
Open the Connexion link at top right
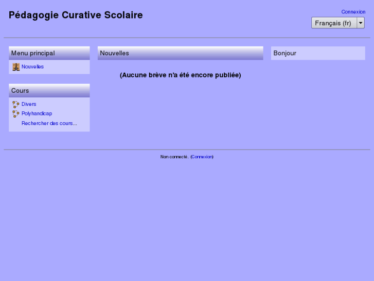[x=353, y=12]
